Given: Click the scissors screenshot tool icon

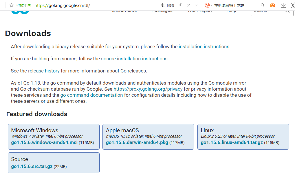Looking at the screenshot, I should click(293, 5).
